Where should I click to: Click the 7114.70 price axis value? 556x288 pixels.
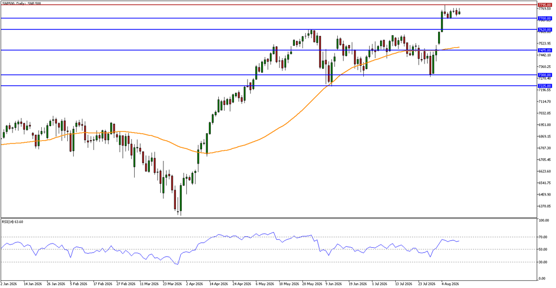[544, 102]
